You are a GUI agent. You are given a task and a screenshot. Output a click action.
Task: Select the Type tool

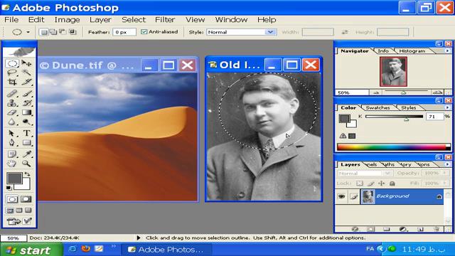pos(27,133)
